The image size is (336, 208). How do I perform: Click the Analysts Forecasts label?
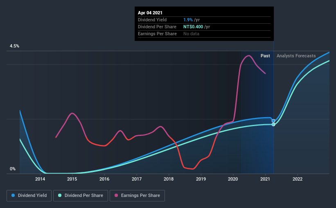pos(296,56)
